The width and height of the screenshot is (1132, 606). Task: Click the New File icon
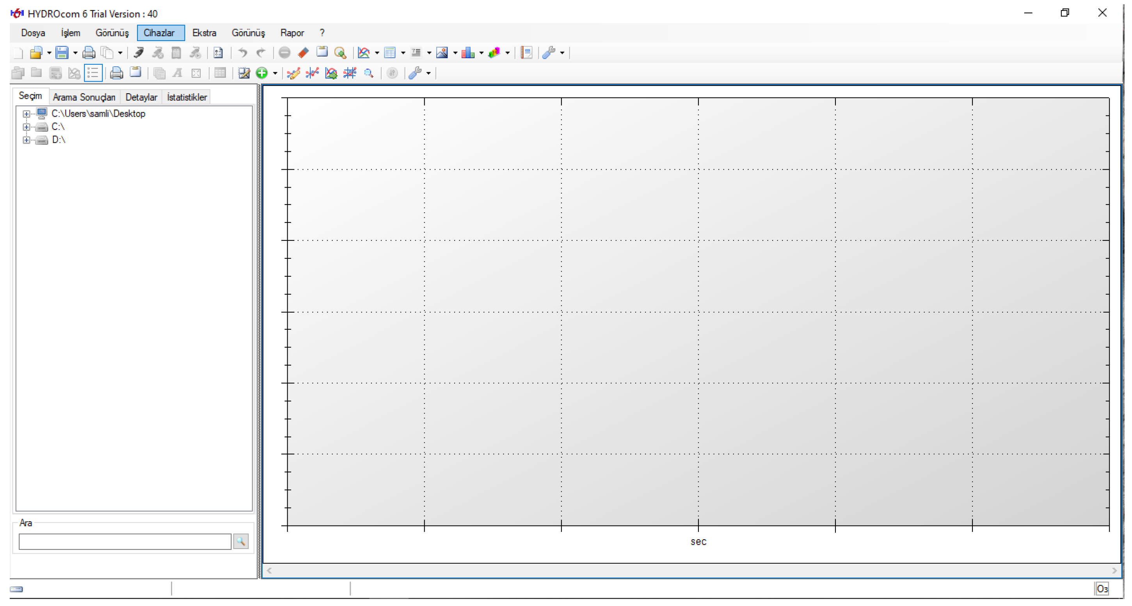tap(18, 53)
